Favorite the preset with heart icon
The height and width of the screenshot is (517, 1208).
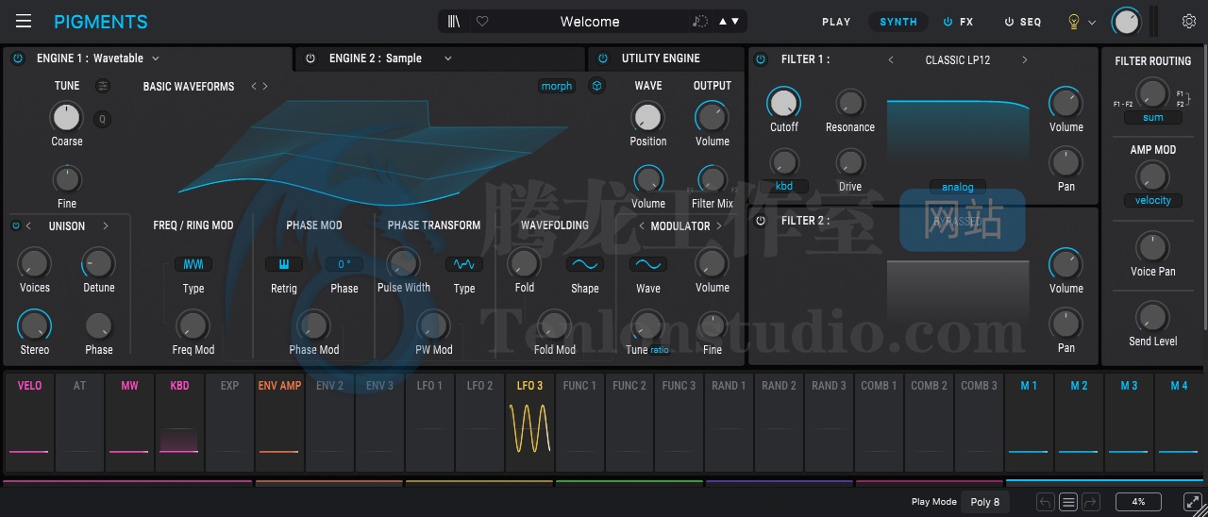coord(482,22)
